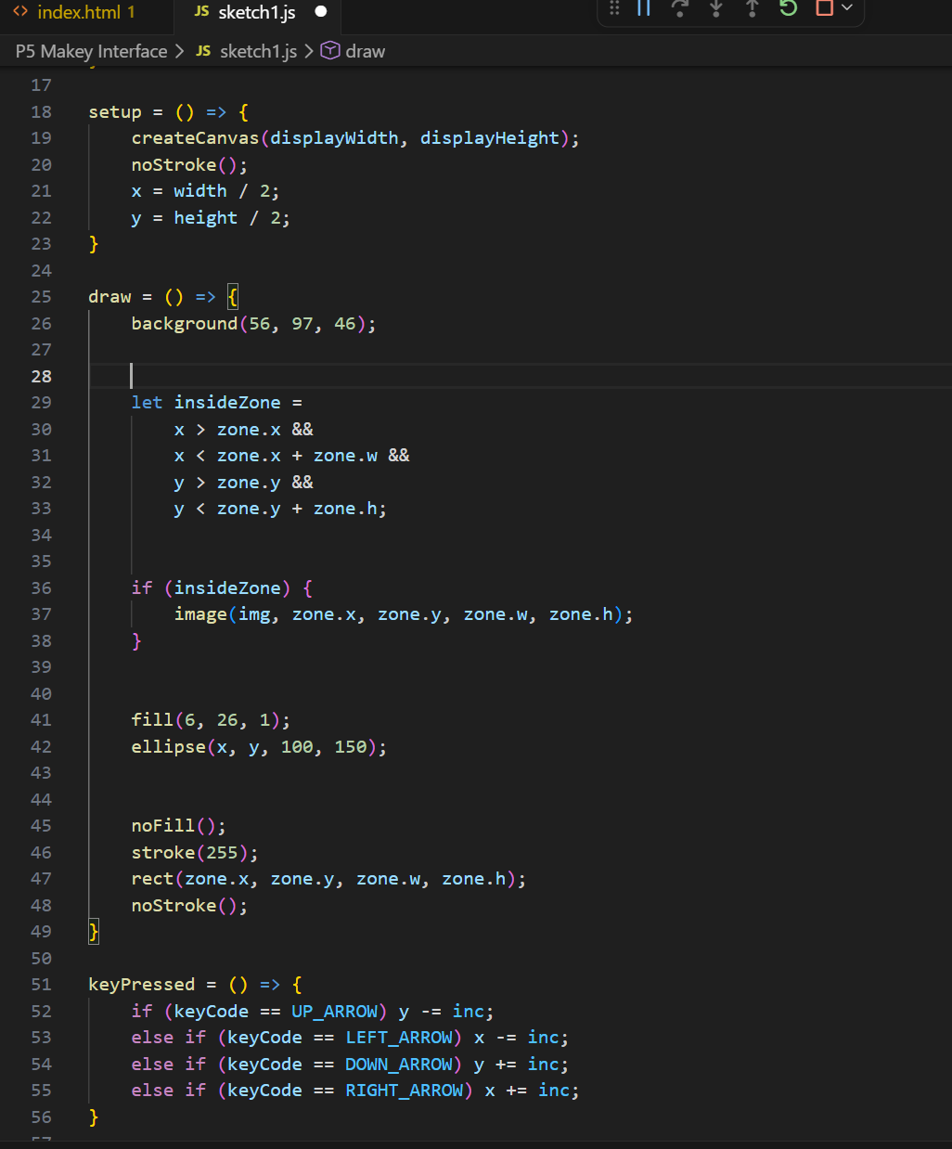Click LEFT_ARROW on line 53
This screenshot has width=952, height=1149.
[399, 1038]
